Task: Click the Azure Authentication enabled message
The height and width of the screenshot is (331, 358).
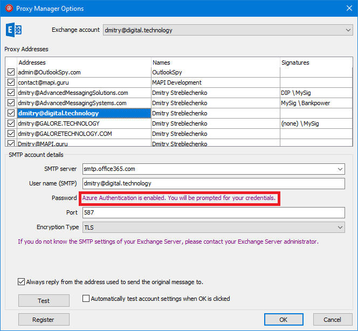Action: coord(179,198)
